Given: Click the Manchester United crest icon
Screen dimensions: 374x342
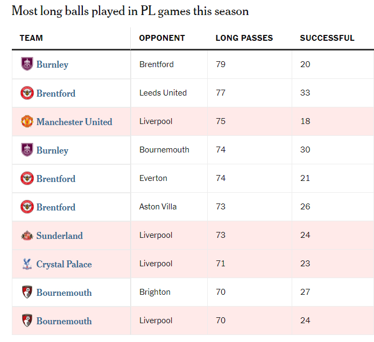Looking at the screenshot, I should [x=27, y=121].
